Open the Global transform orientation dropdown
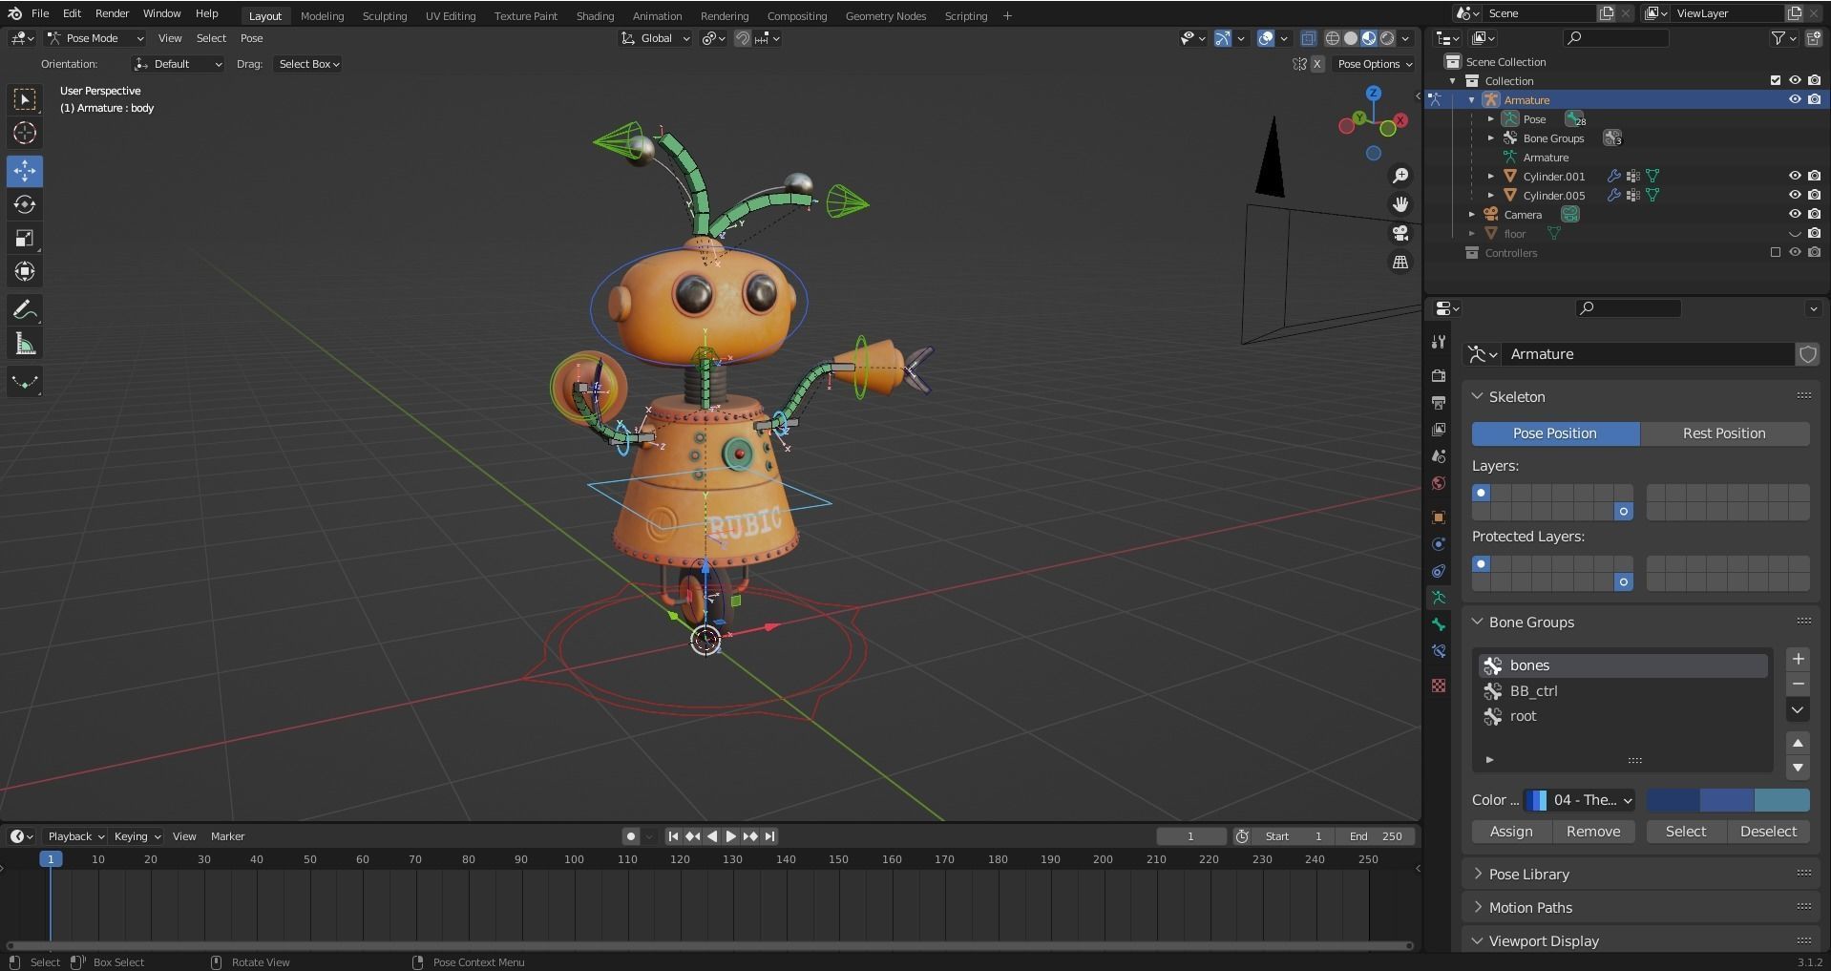 coord(656,38)
